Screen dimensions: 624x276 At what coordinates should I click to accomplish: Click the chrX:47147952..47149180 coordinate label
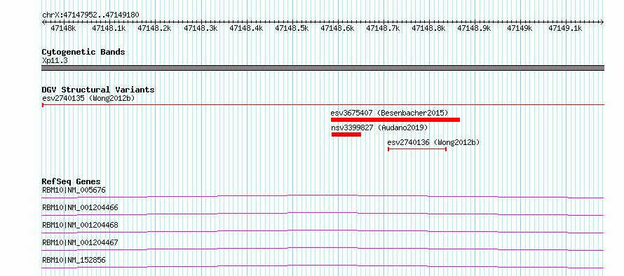pos(90,15)
